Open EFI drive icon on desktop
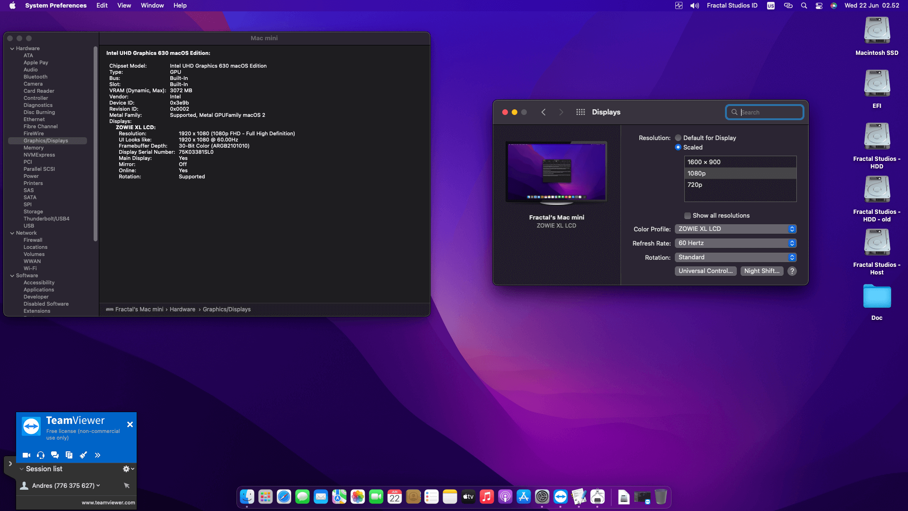Screen dimensions: 908x511 point(877,83)
